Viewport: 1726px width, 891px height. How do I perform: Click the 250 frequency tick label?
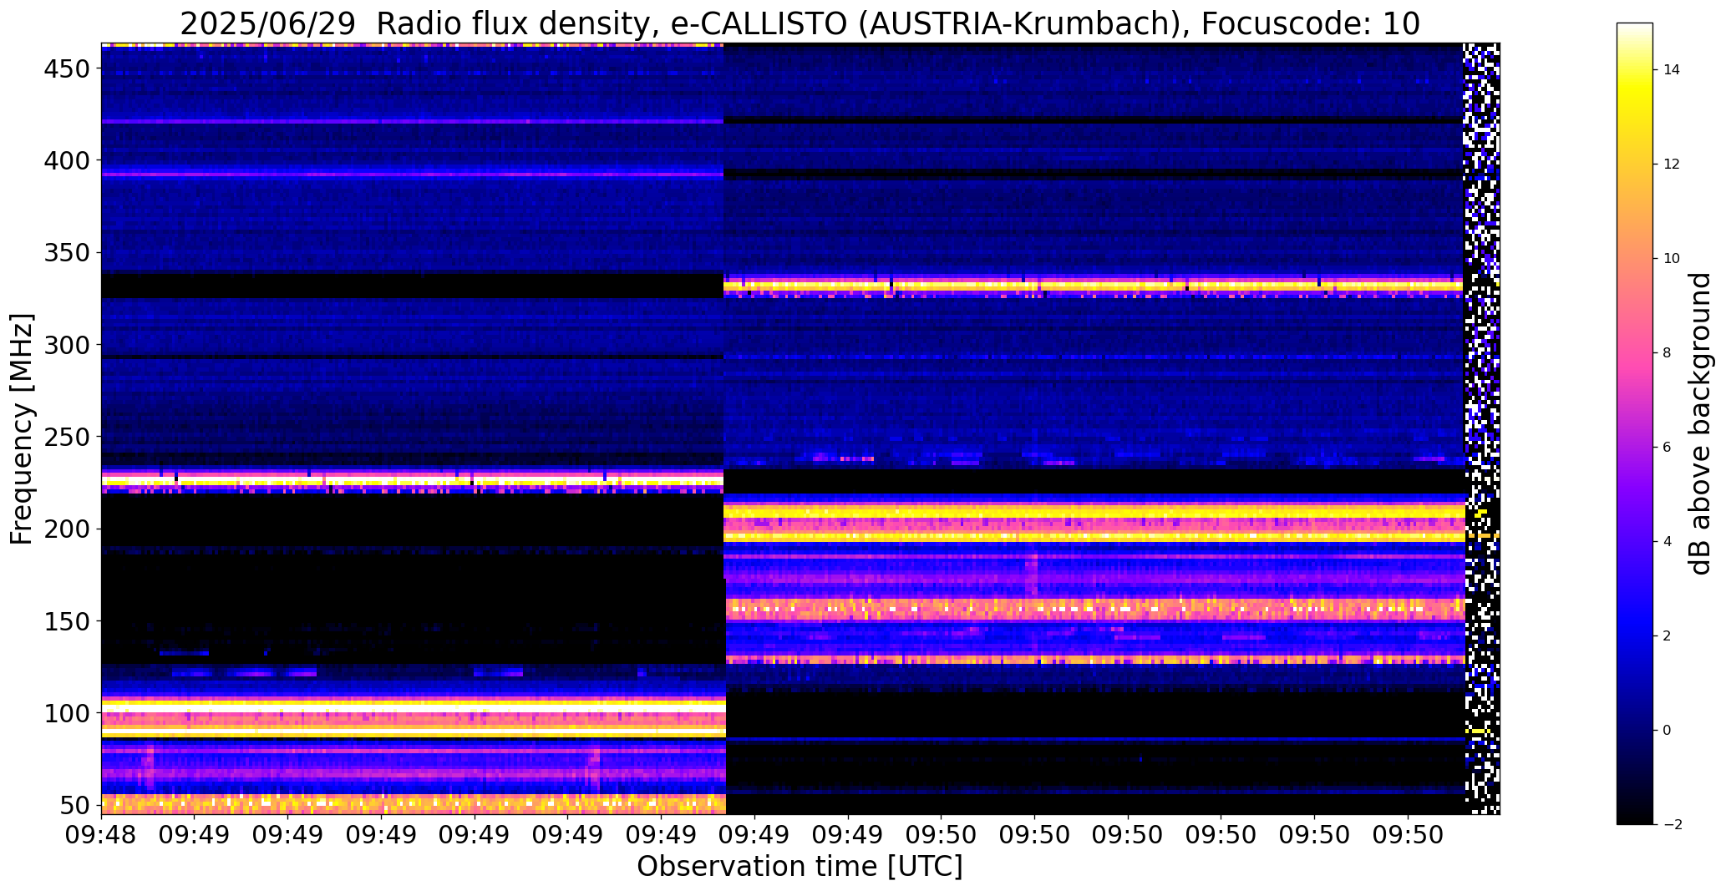pos(67,437)
